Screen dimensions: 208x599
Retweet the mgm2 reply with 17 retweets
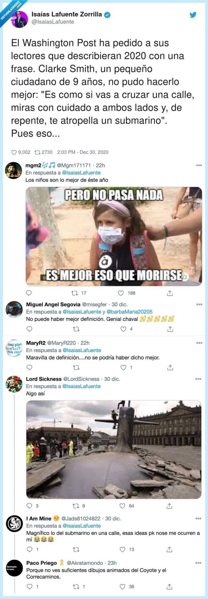[x=75, y=293]
